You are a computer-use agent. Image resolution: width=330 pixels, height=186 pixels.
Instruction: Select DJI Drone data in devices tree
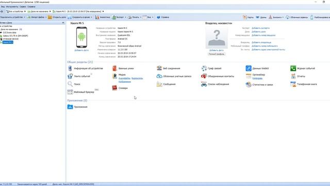tap(9, 33)
